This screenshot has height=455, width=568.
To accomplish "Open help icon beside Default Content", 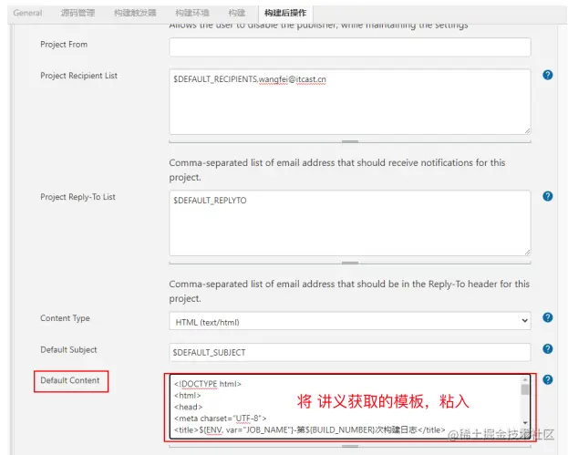I will click(547, 379).
